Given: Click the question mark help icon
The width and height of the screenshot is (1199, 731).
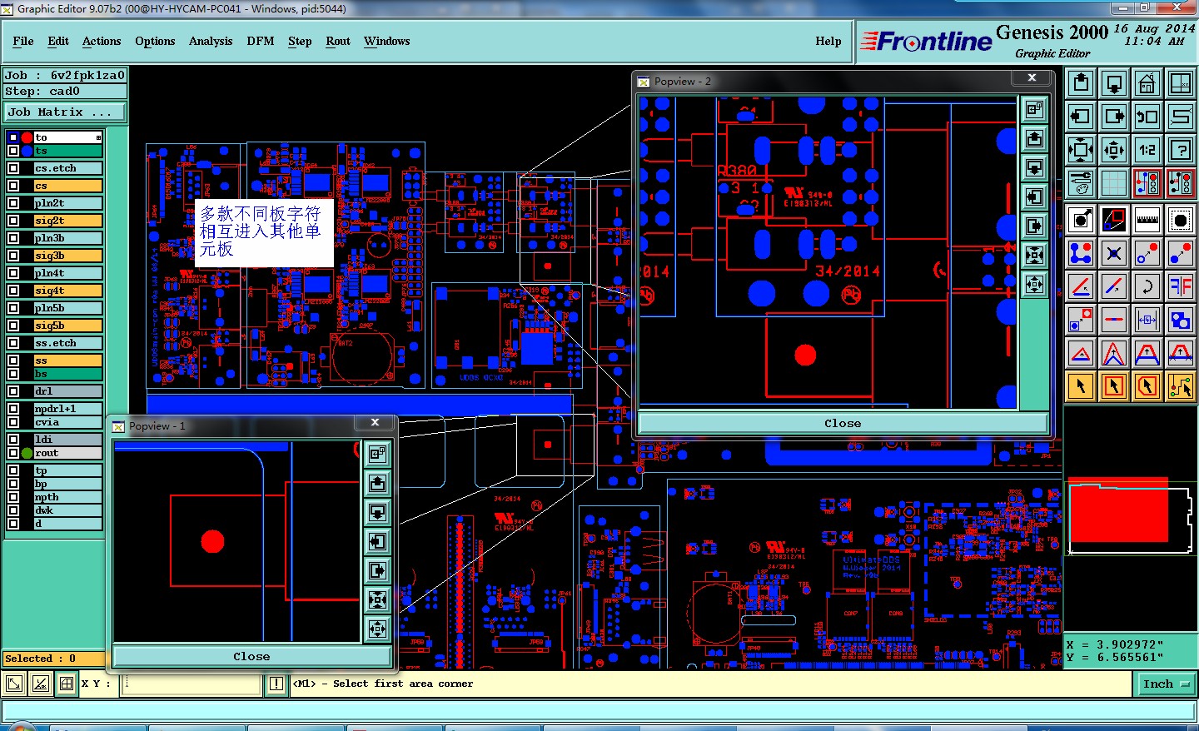Looking at the screenshot, I should click(1181, 150).
